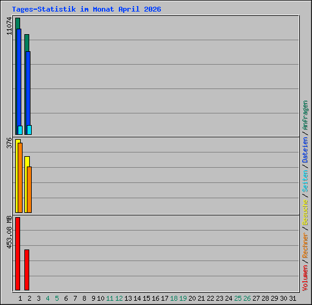Select the red Volumen bar for day 2
The image size is (312, 305).
27,270
